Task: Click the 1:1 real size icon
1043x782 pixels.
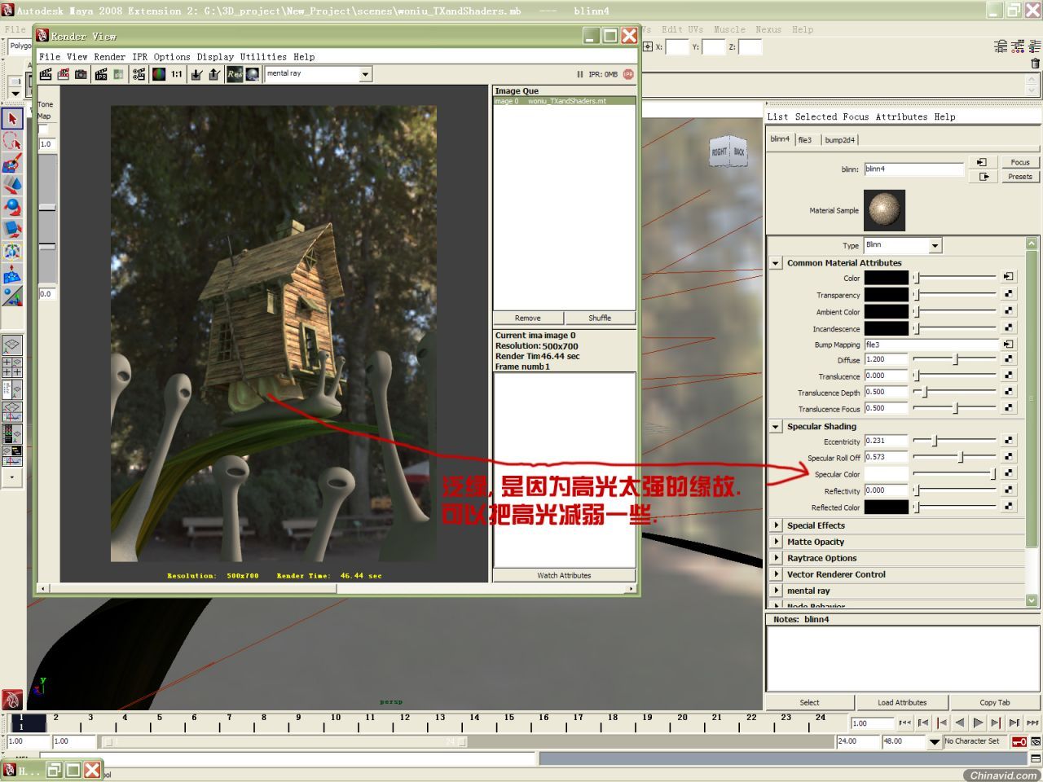Action: [177, 74]
